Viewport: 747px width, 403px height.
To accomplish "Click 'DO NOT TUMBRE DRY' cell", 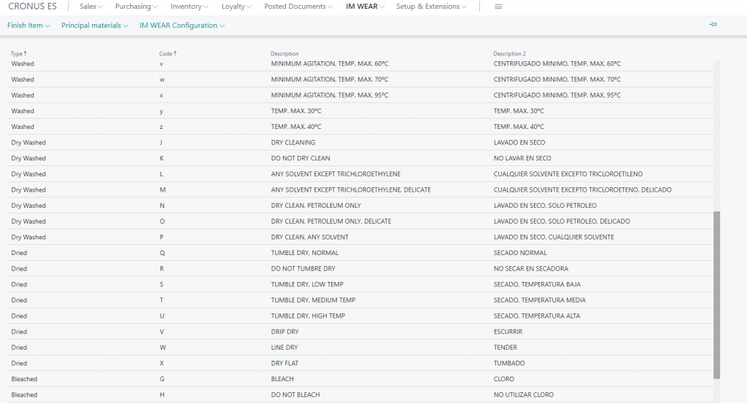I will pos(303,268).
